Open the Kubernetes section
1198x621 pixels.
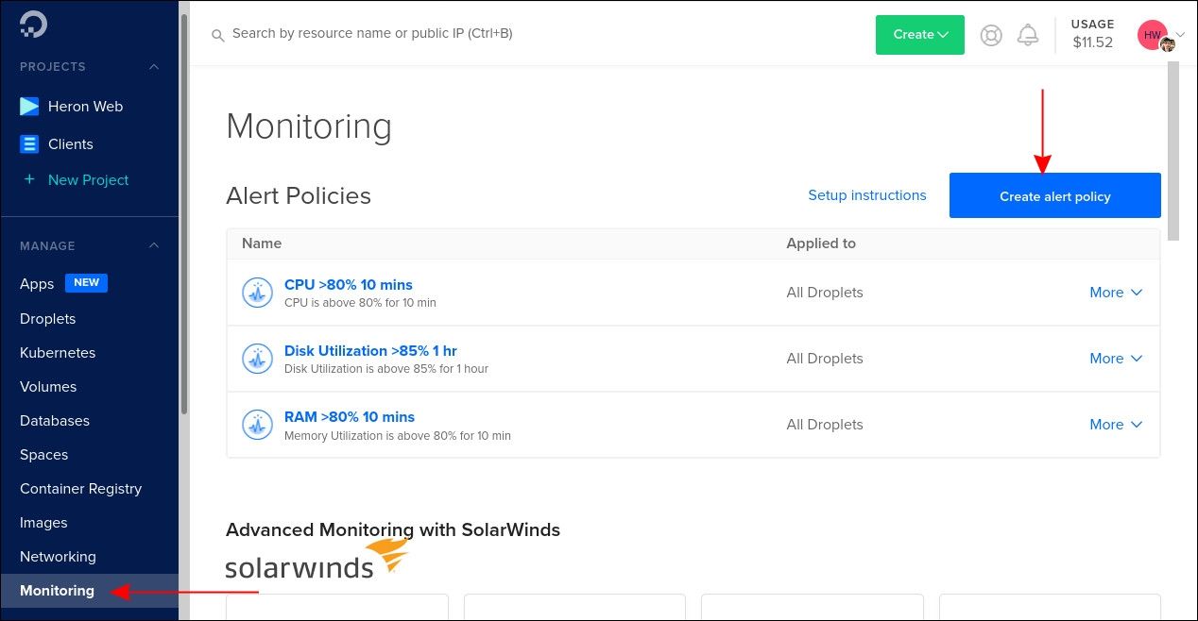pyautogui.click(x=58, y=352)
